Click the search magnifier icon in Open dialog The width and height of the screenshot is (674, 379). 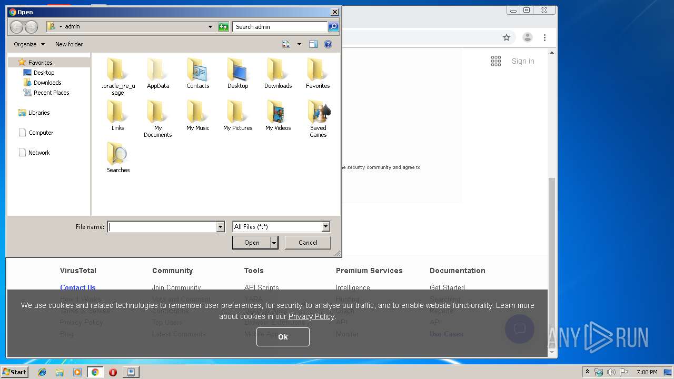point(333,27)
